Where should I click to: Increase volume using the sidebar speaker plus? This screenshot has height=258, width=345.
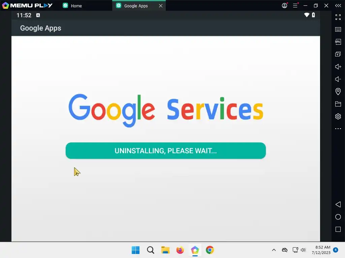[338, 67]
